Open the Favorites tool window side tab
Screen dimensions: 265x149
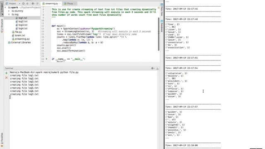[x=2, y=140]
